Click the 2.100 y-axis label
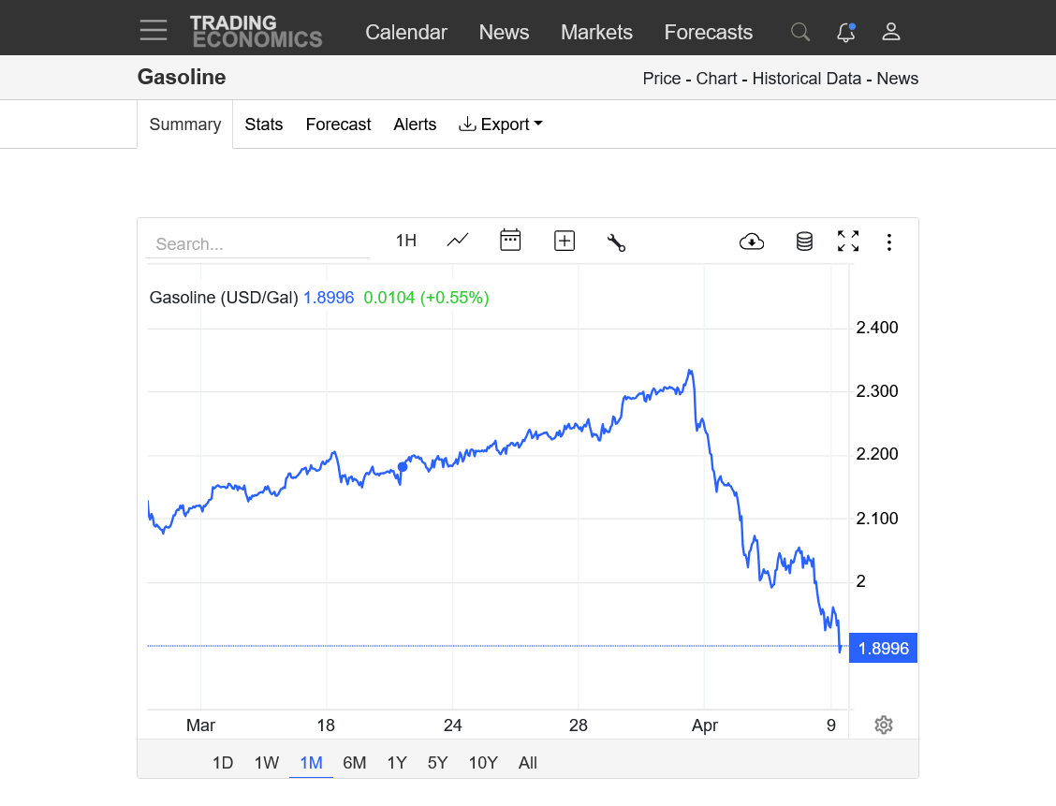Screen dimensions: 1056x806 (877, 519)
